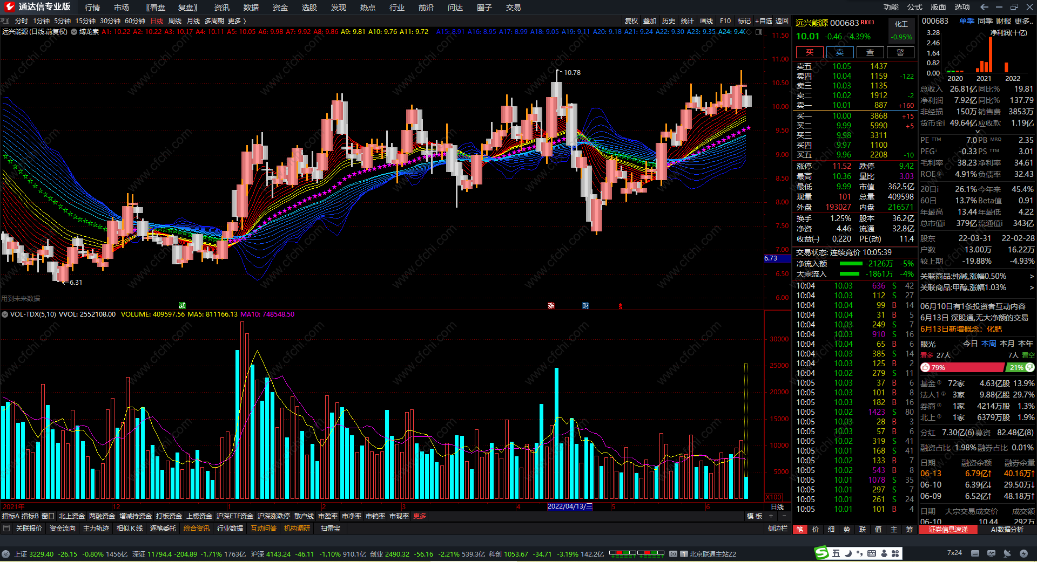Open the soft keyboard icon on IME bar
Image resolution: width=1037 pixels, height=562 pixels.
872,553
